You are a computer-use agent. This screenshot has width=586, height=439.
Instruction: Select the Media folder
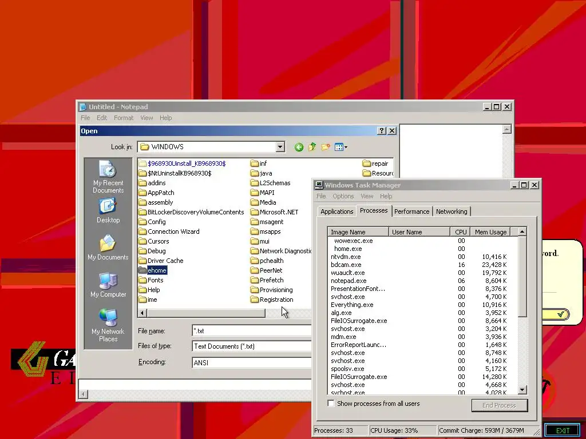click(263, 202)
